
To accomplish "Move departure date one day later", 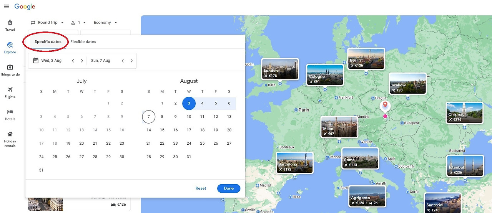I will [82, 61].
